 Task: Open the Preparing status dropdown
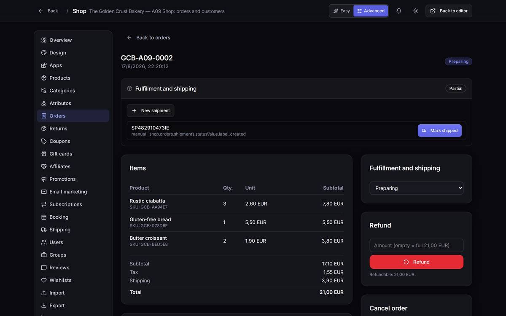point(416,188)
